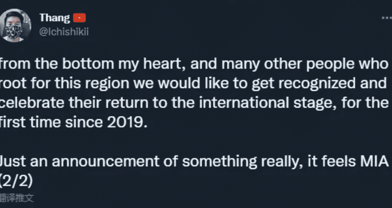Open the display name Thang profile link
Image resolution: width=392 pixels, height=208 pixels.
click(x=55, y=18)
